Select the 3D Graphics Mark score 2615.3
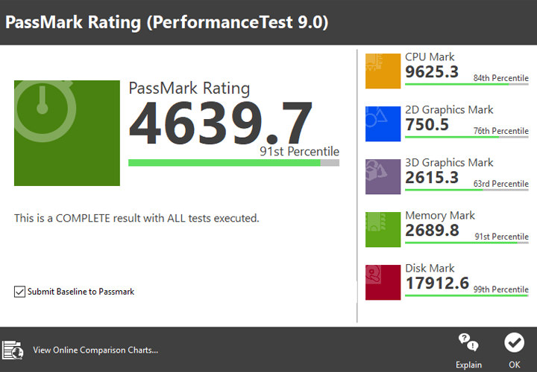 click(x=432, y=178)
